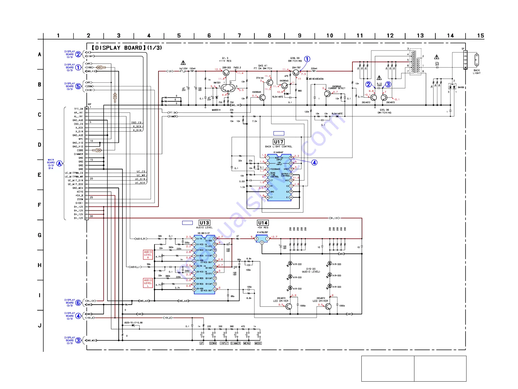Select the DISPLAY BOARD (1/3) title
Screen dimensions: 518x389
click(x=127, y=48)
